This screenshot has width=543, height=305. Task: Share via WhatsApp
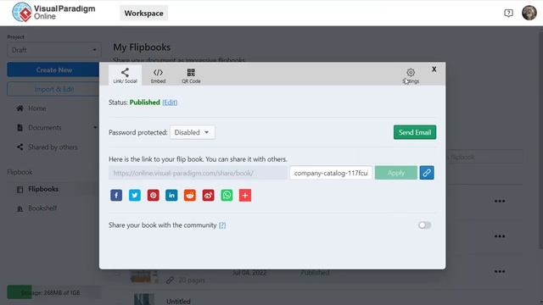pyautogui.click(x=227, y=195)
